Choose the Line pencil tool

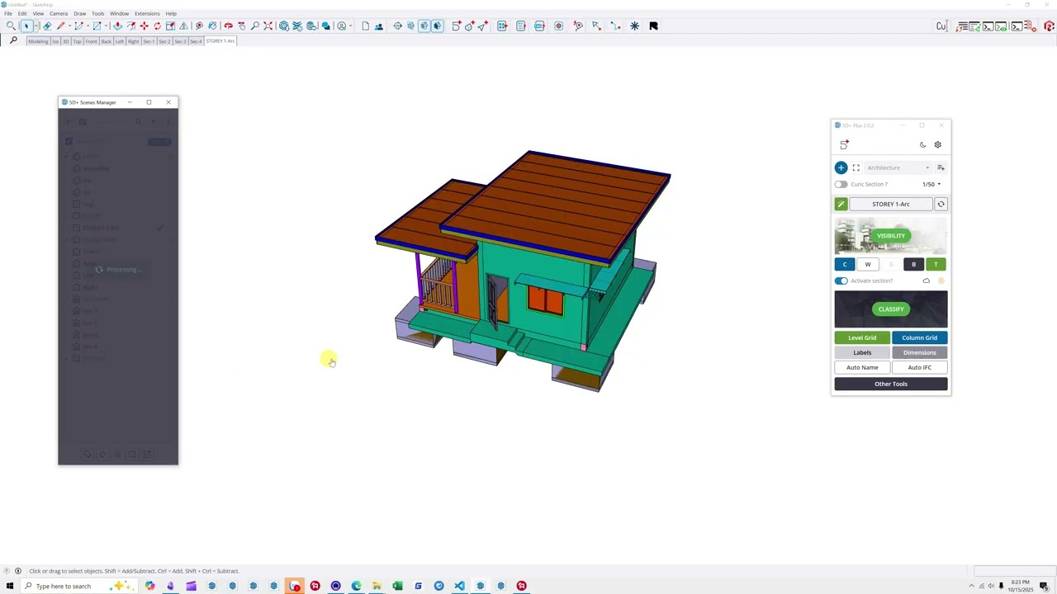pyautogui.click(x=60, y=26)
